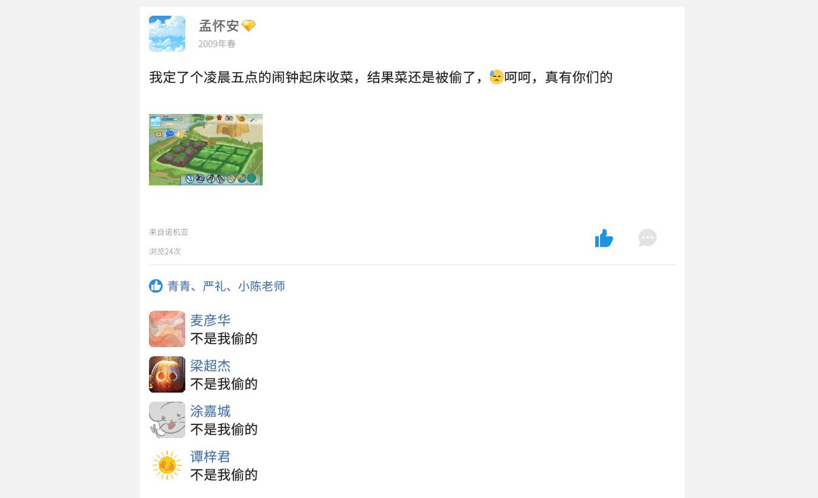Screen dimensions: 818x498
Task: Click commenter name 谭梓君
Action: [210, 457]
